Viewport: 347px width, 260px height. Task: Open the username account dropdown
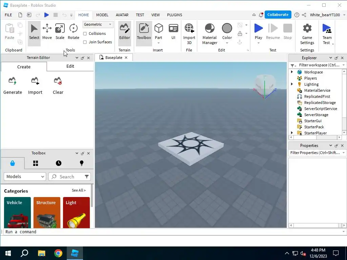pos(344,15)
